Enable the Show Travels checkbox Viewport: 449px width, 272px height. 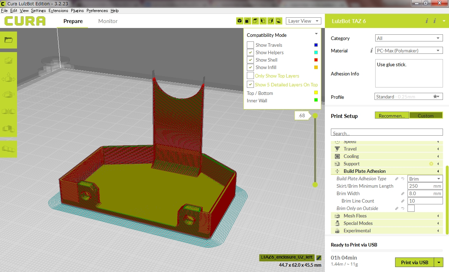pos(250,45)
